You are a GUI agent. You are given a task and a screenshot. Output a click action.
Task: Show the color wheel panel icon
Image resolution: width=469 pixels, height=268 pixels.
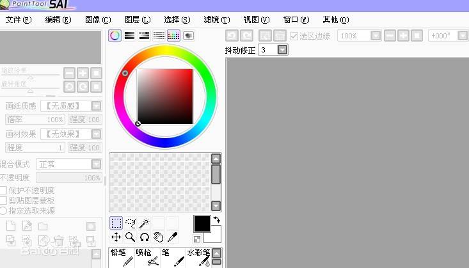coord(115,36)
